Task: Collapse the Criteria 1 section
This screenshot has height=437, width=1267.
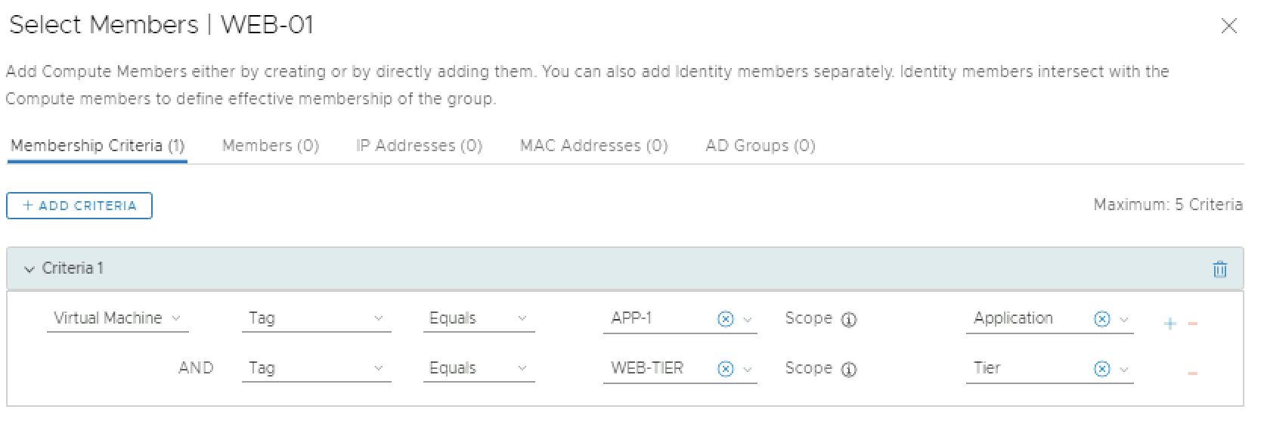Action: coord(29,269)
